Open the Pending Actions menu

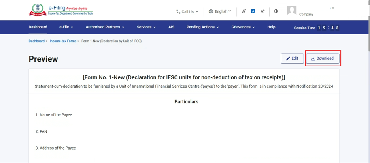[202, 27]
